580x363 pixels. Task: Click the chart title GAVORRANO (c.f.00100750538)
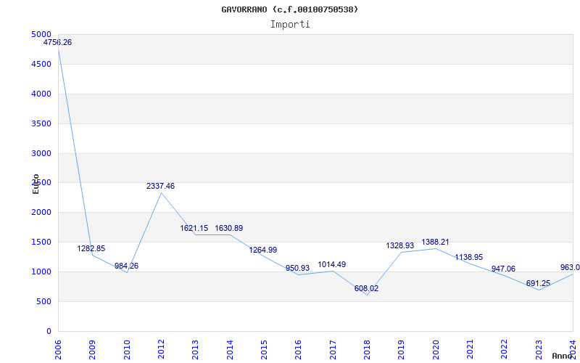[x=290, y=9]
